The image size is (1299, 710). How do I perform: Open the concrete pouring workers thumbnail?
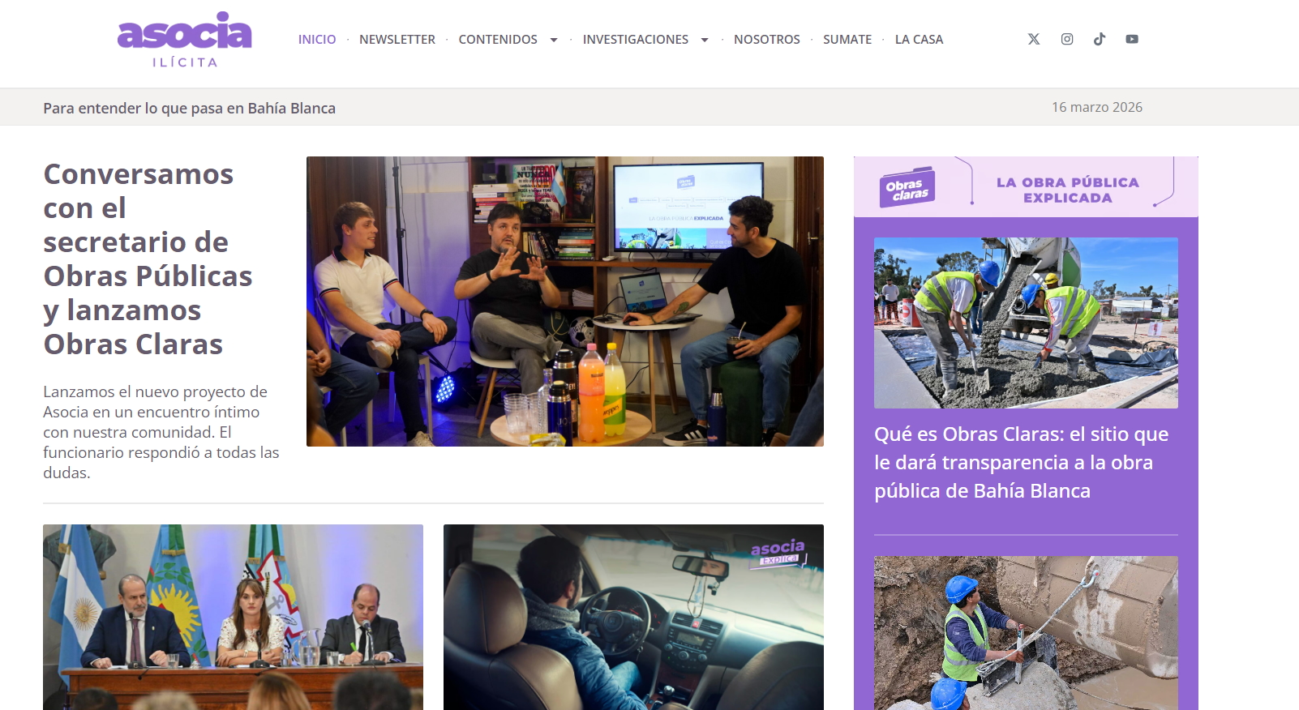[1026, 323]
